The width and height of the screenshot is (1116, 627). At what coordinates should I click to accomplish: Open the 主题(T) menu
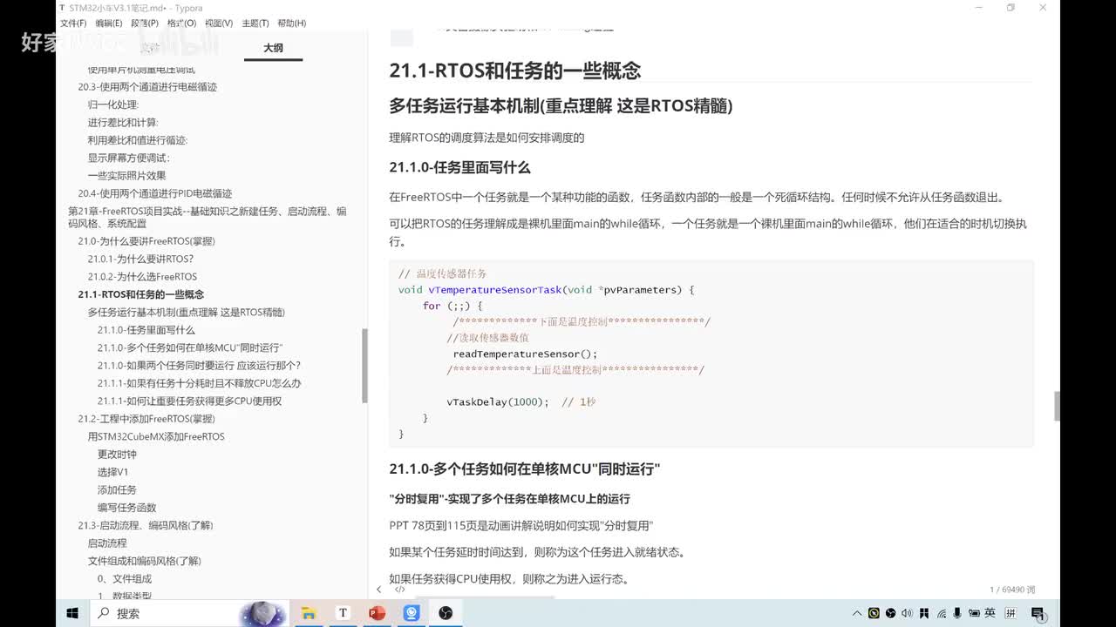click(x=255, y=24)
